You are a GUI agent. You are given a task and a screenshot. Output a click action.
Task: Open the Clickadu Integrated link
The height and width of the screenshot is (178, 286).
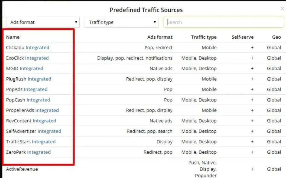27,48
